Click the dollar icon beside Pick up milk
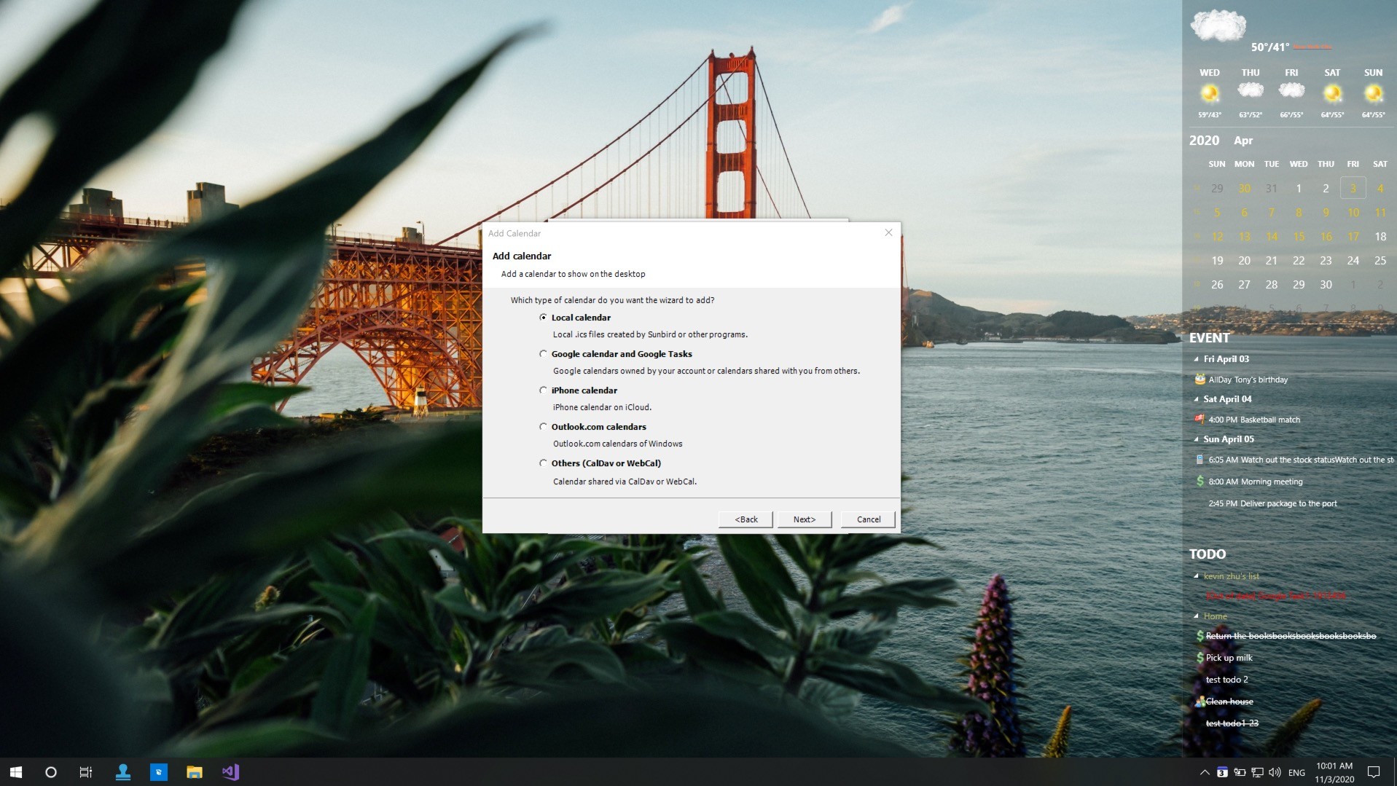Image resolution: width=1397 pixels, height=786 pixels. (x=1200, y=657)
